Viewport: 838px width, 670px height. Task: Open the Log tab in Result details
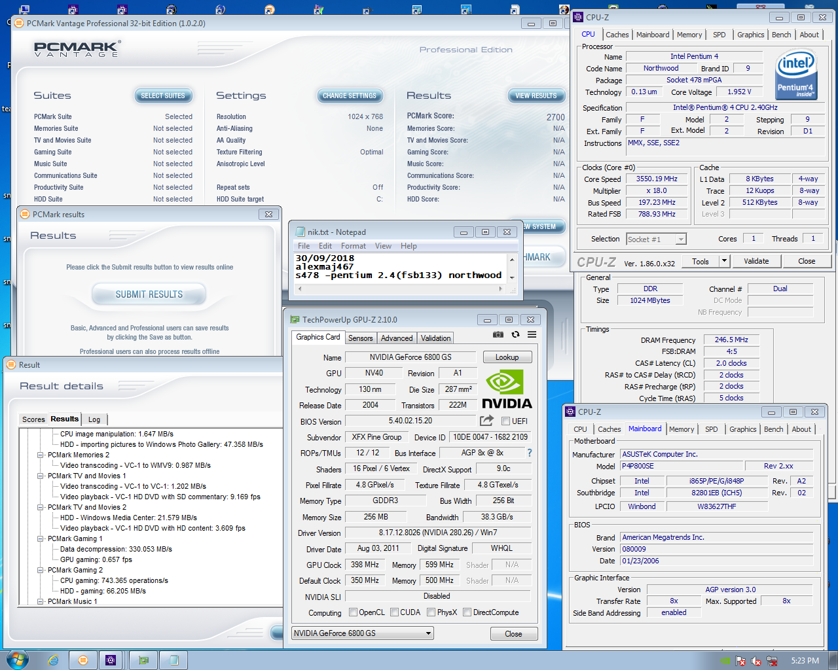[x=94, y=419]
